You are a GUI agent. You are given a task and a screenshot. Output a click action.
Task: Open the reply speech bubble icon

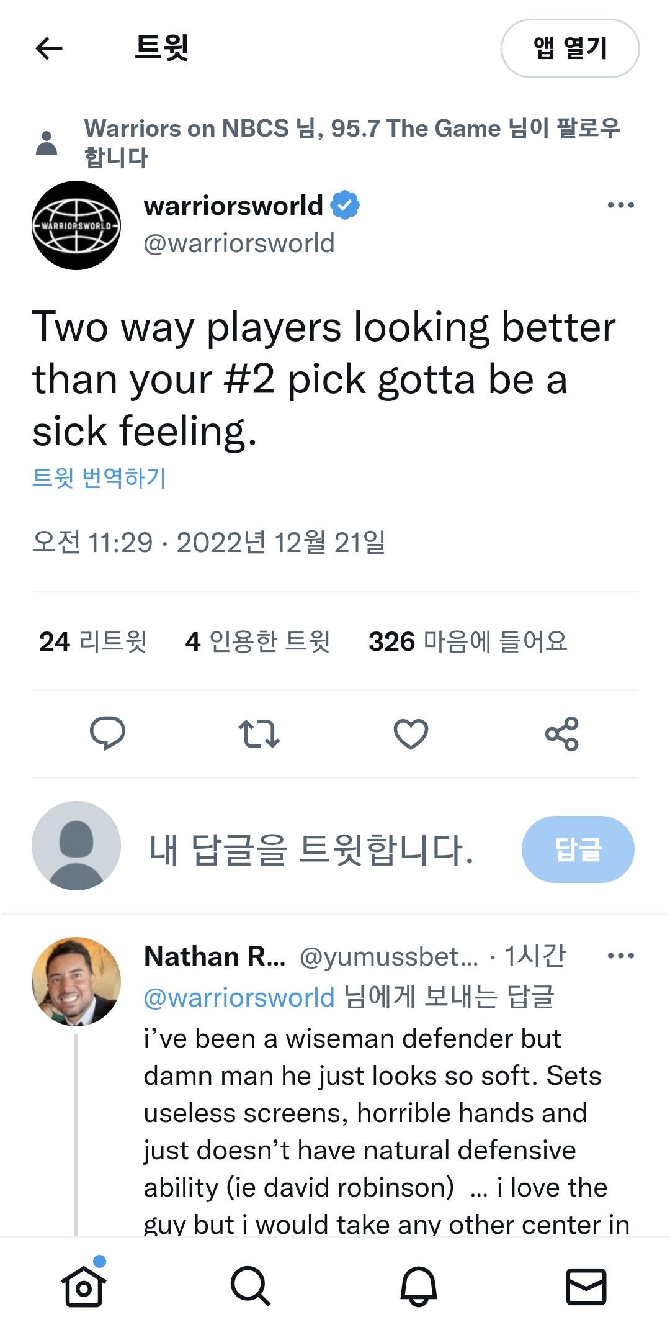click(107, 733)
